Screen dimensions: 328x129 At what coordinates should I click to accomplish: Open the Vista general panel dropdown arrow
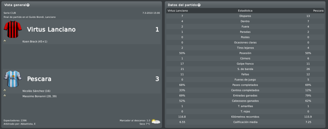coord(28,5)
